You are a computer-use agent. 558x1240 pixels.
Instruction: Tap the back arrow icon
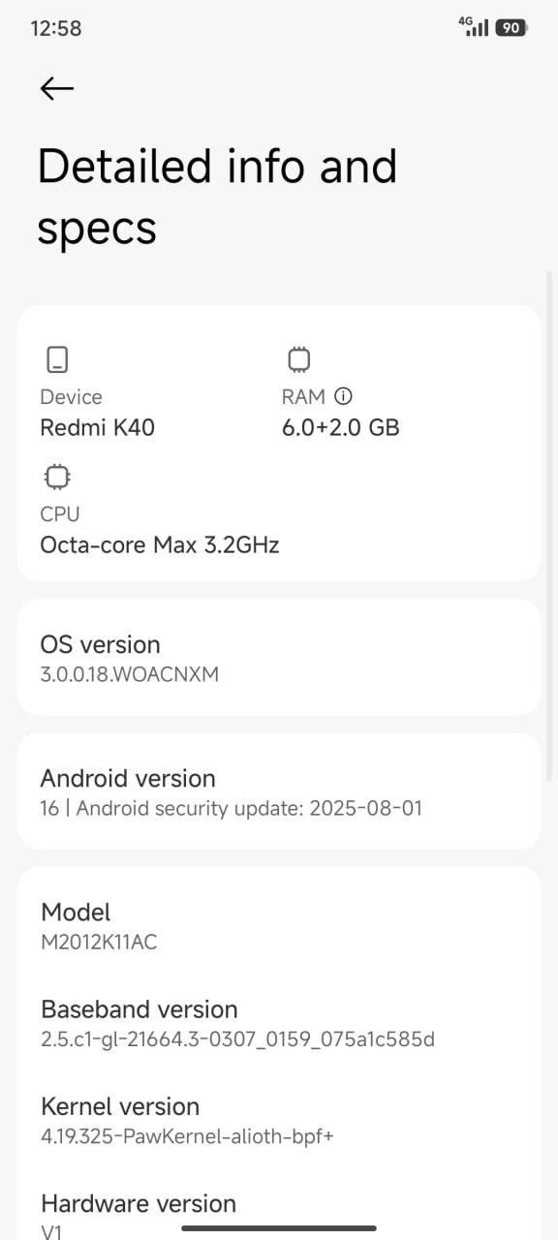[x=56, y=88]
